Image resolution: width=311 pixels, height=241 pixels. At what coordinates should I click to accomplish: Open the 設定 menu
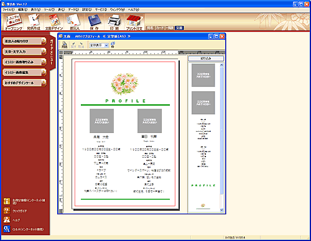tap(87, 9)
